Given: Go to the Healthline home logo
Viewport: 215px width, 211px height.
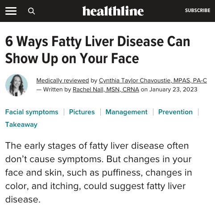Looking at the screenshot, I should [x=113, y=11].
